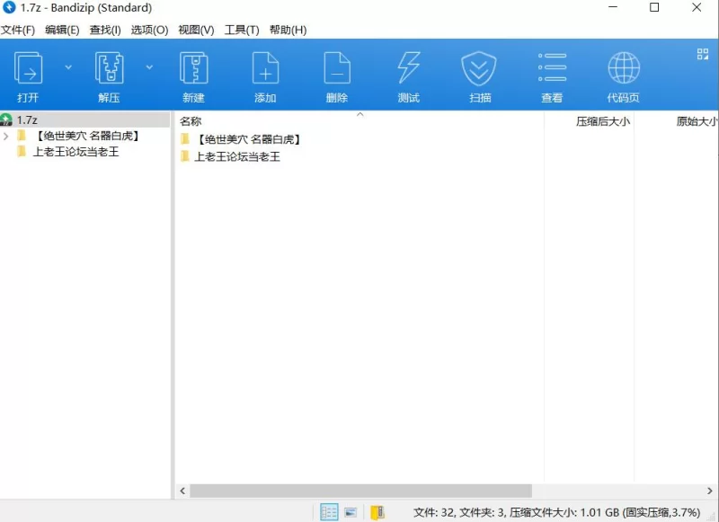Screen dimensions: 719x522
Task: Maximize the Bandizip window
Action: (654, 7)
